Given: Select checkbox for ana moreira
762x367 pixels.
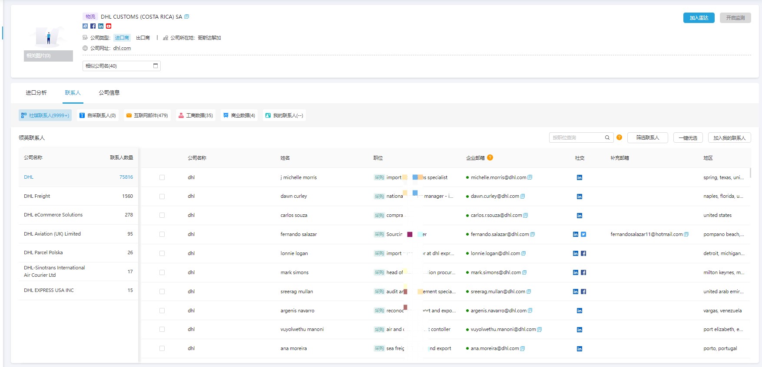Looking at the screenshot, I should click(x=162, y=348).
